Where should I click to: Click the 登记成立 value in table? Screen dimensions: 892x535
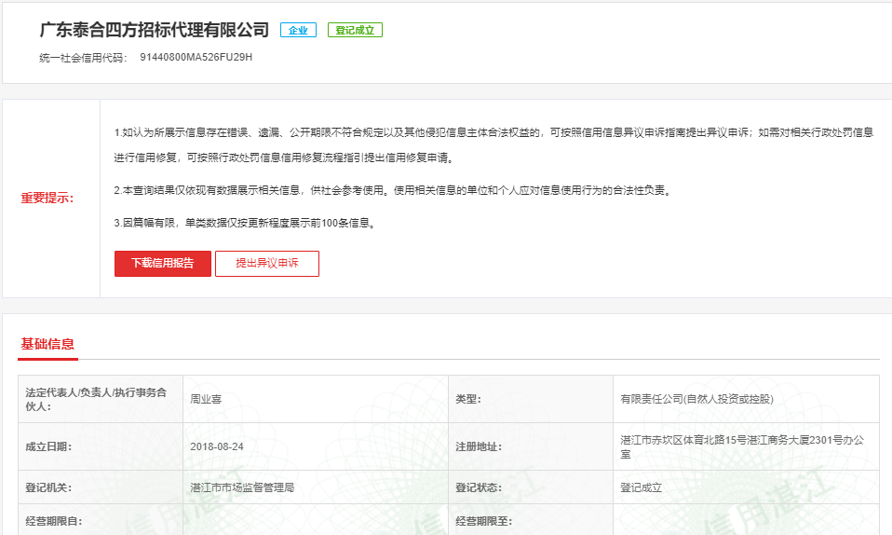pyautogui.click(x=642, y=487)
